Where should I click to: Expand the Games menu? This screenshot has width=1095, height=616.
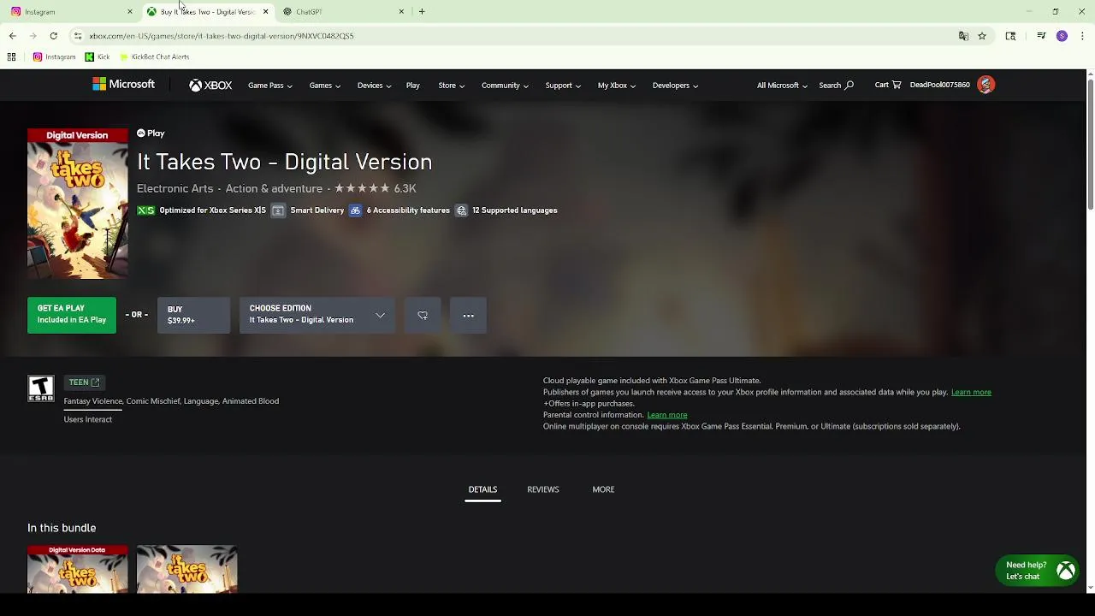tap(325, 86)
